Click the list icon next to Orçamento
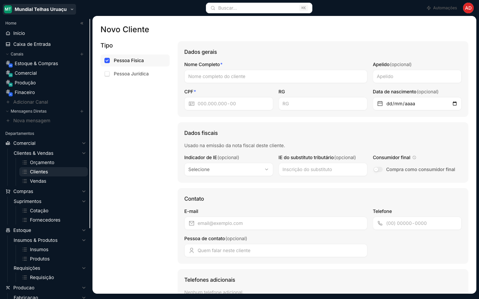Image resolution: width=479 pixels, height=299 pixels. [25, 162]
